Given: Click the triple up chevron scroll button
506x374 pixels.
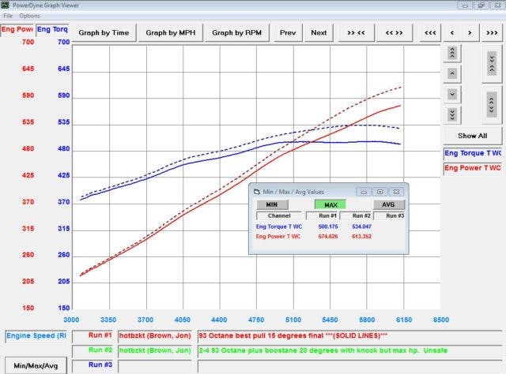Looking at the screenshot, I should coord(451,53).
